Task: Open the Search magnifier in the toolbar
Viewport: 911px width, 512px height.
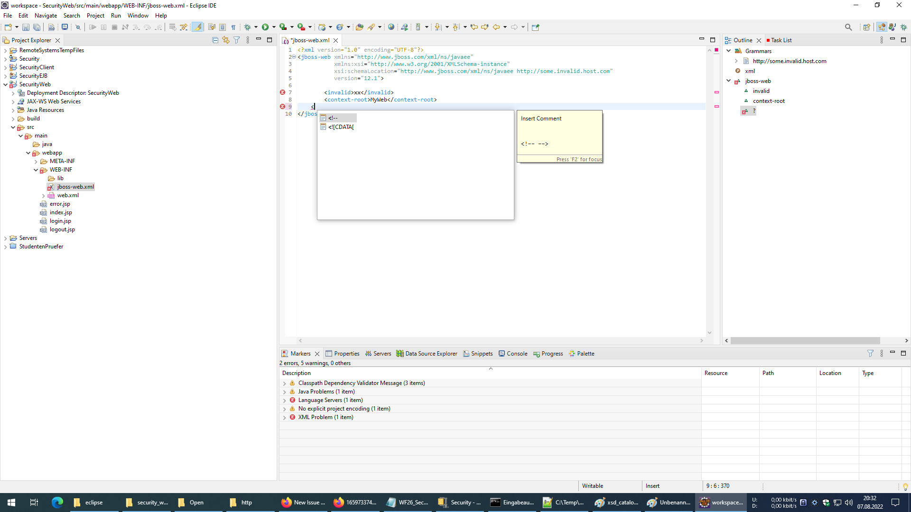Action: pyautogui.click(x=848, y=27)
